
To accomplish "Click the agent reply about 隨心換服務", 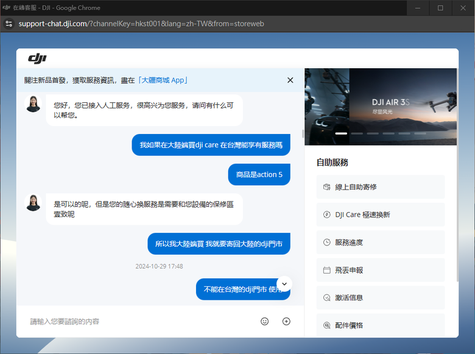I will (x=144, y=209).
